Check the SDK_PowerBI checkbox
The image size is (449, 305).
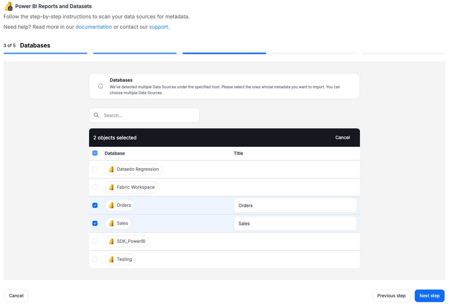[95, 241]
